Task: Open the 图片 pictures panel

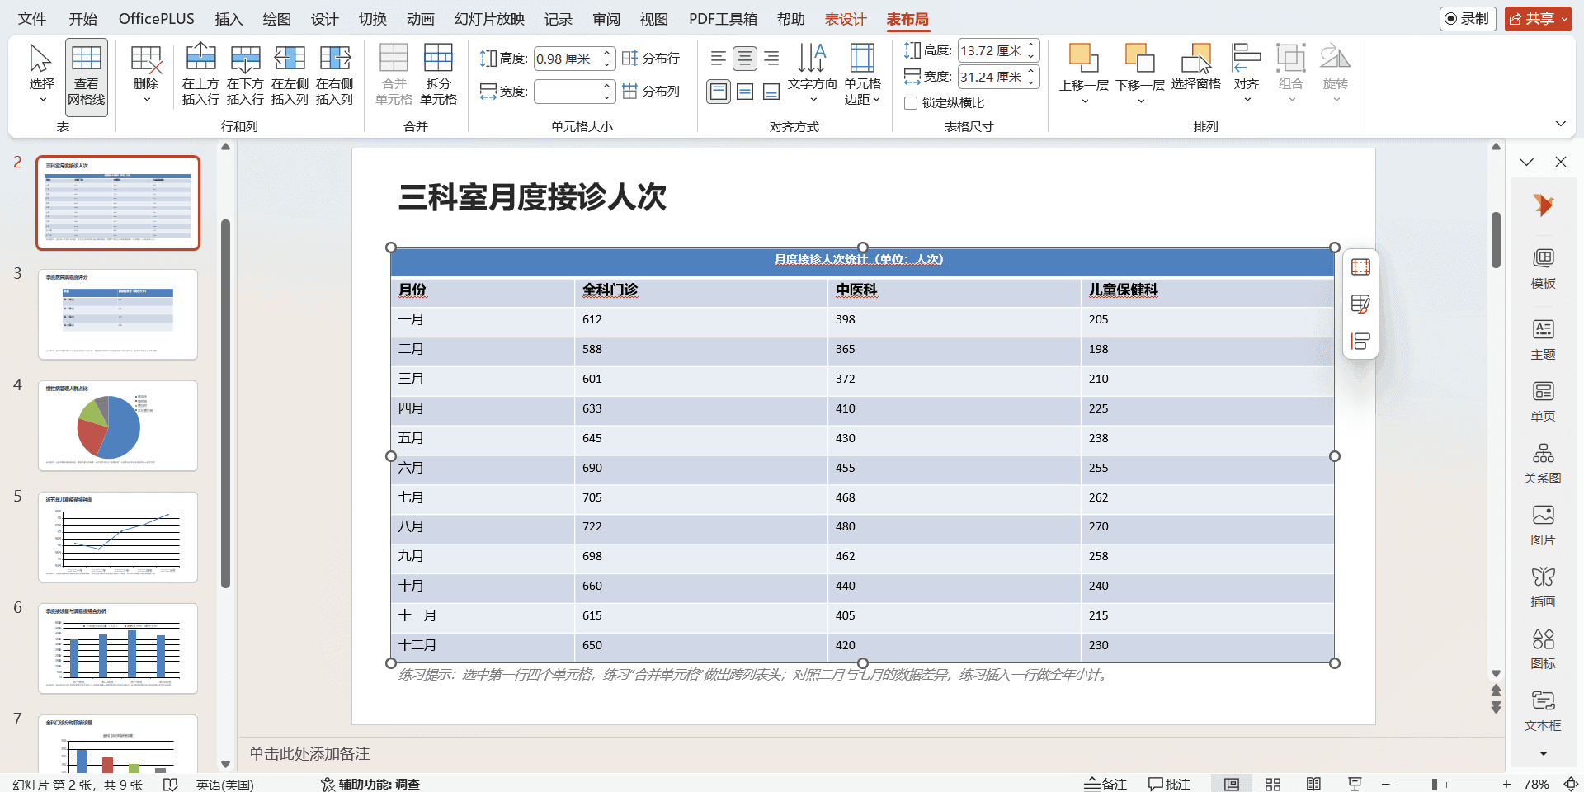Action: pyautogui.click(x=1543, y=525)
